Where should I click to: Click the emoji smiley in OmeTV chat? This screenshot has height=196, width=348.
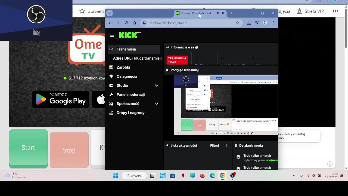click(330, 164)
